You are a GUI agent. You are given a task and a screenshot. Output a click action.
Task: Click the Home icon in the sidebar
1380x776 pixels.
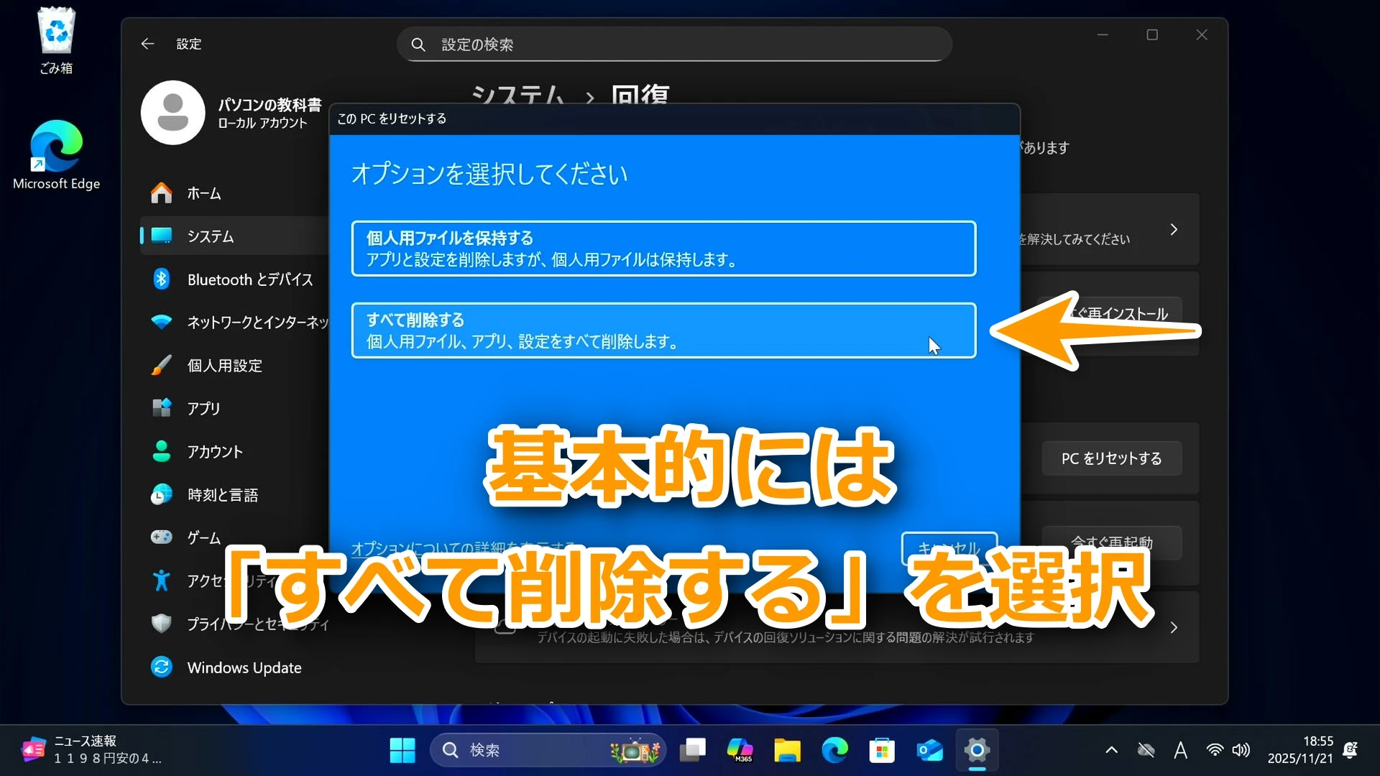point(162,193)
